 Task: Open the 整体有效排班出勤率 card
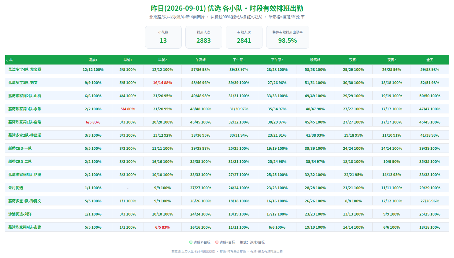click(288, 37)
